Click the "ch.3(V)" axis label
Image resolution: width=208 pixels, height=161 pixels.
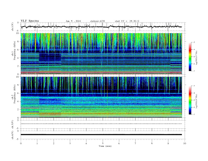click(13, 124)
